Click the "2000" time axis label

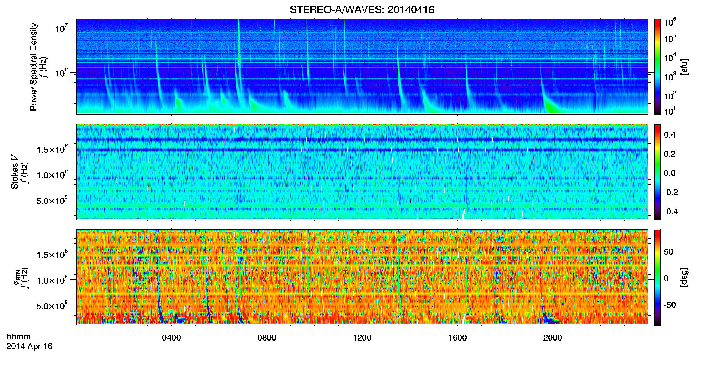coord(553,338)
